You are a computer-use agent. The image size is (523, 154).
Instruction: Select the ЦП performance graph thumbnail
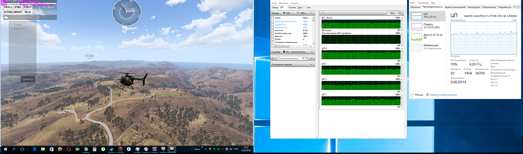click(417, 15)
